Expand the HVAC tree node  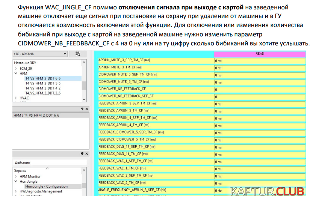(x=15, y=98)
